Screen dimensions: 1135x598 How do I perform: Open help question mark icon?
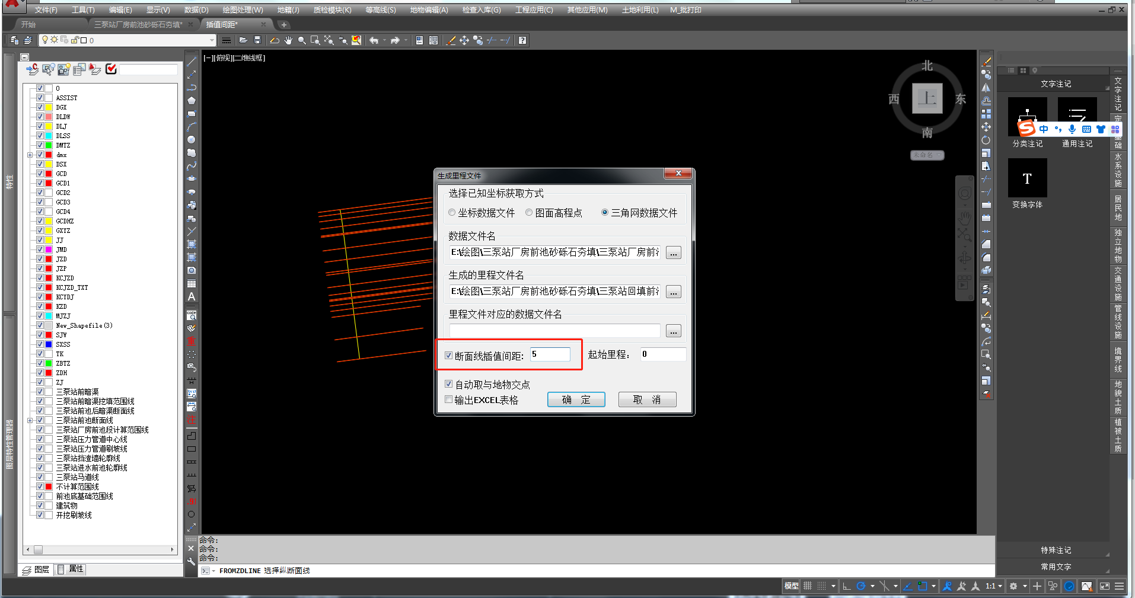(x=522, y=40)
